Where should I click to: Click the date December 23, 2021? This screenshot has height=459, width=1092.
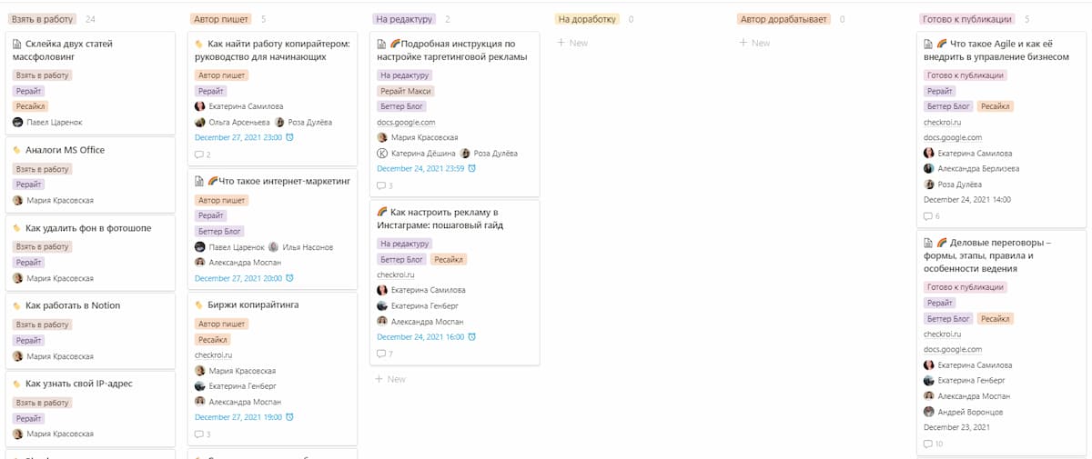tap(955, 427)
